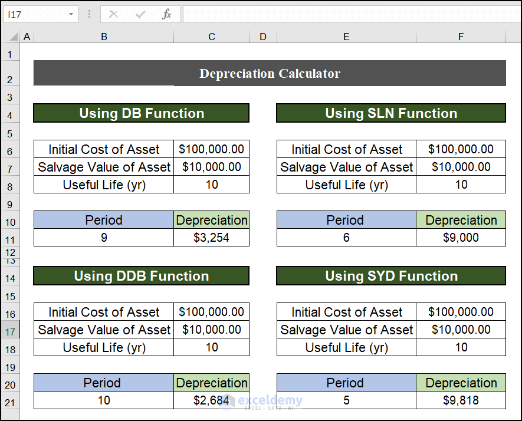Viewport: 522px width, 421px height.
Task: Select SYD Period header cell
Action: point(346,383)
